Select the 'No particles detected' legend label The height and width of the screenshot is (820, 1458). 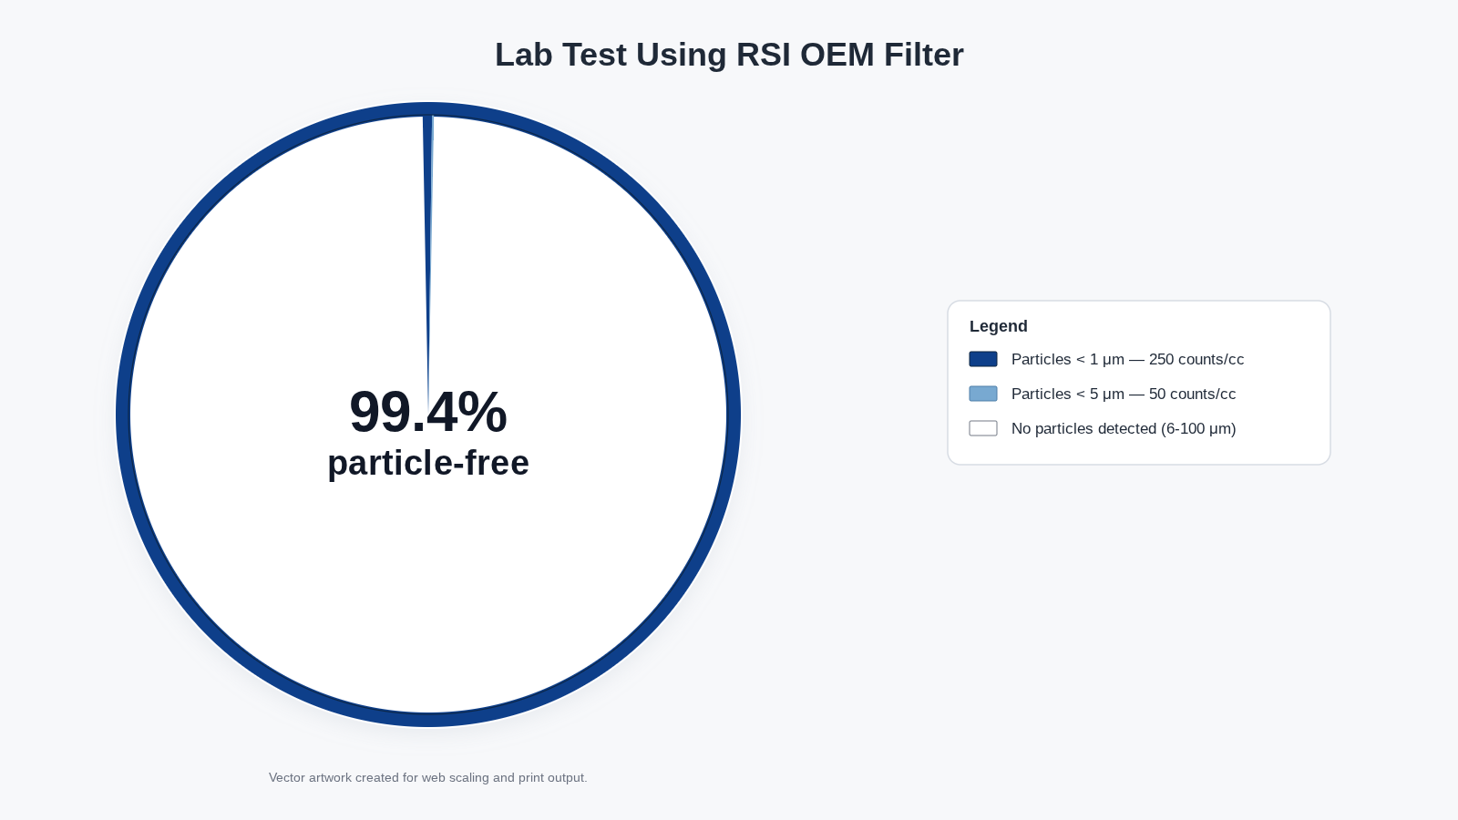click(1083, 428)
